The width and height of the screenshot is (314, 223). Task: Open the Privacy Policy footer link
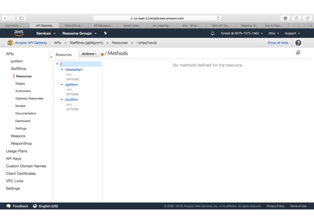[275, 206]
